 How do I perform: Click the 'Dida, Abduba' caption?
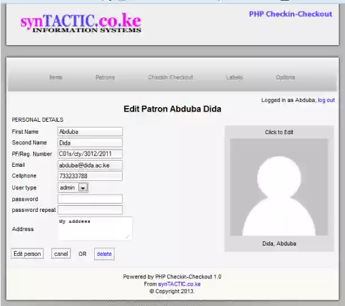[279, 243]
